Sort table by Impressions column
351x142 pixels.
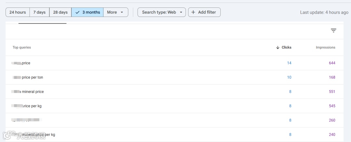(x=325, y=48)
